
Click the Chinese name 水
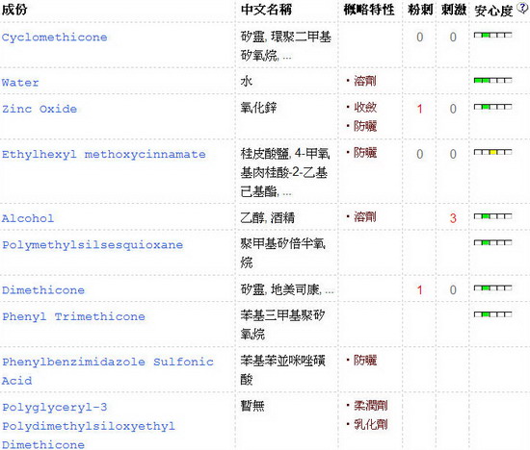(247, 81)
